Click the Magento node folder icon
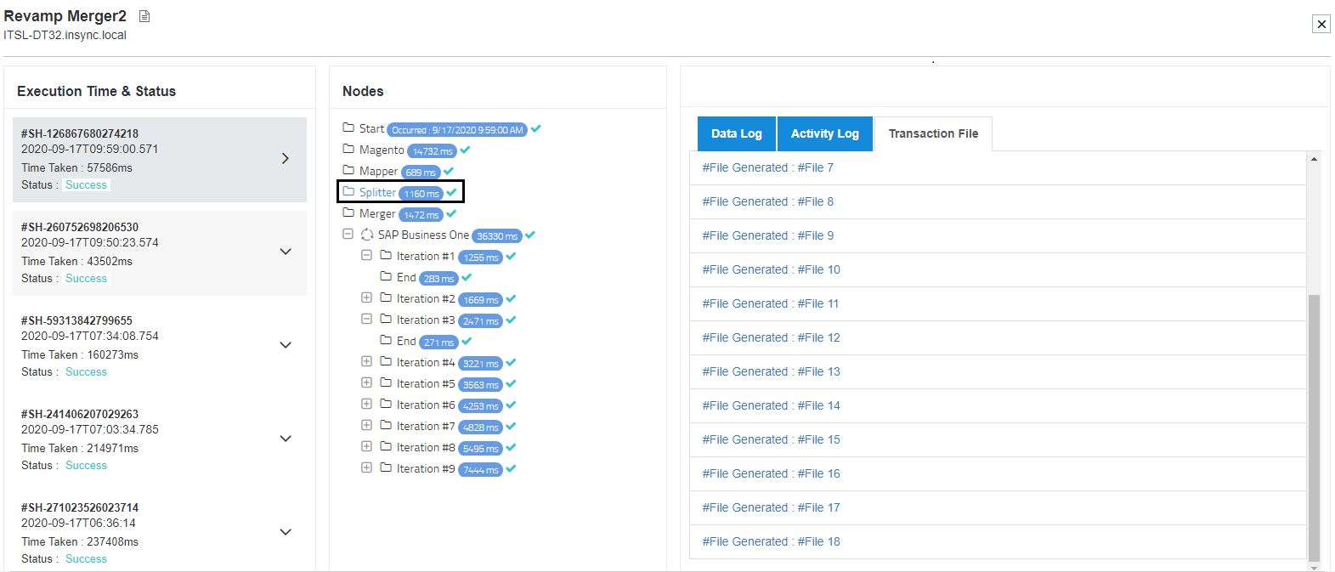Screen dimensions: 1335x572 coord(348,150)
